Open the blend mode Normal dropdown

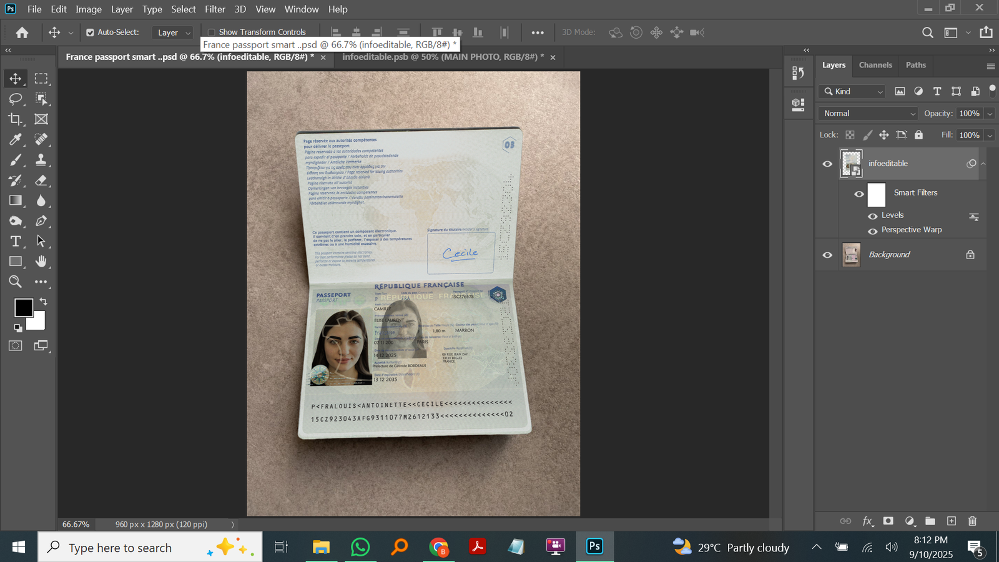pos(868,114)
